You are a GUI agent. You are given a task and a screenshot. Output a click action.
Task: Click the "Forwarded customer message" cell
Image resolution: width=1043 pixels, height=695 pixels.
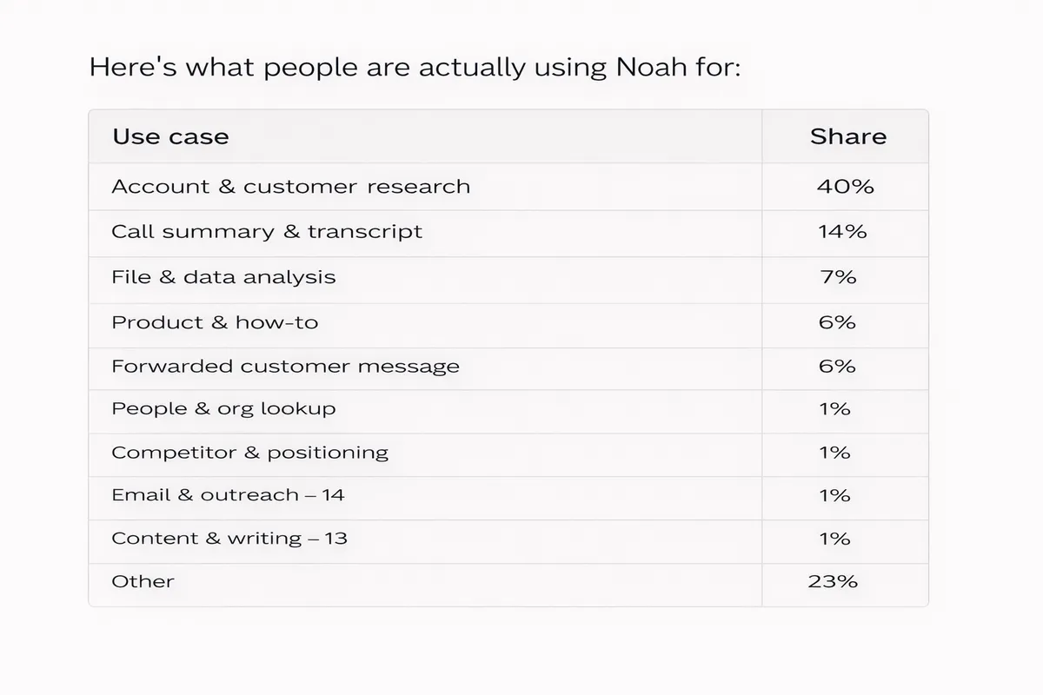(x=285, y=367)
